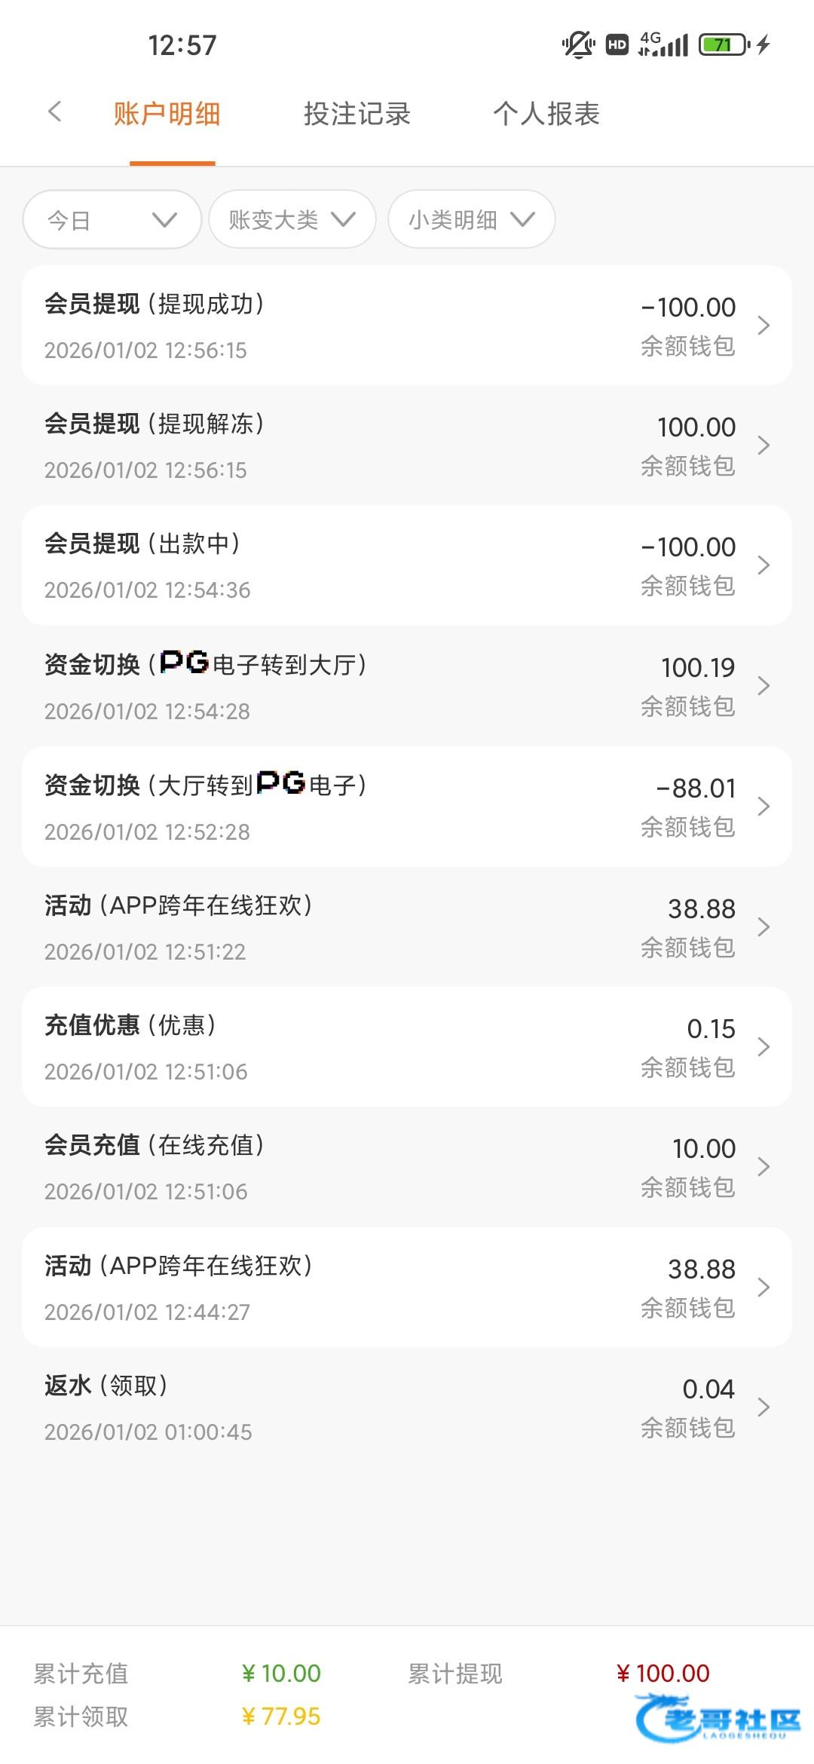This screenshot has height=1764, width=814.
Task: Open the 大厅转到PG电子 transfer record
Action: click(x=407, y=807)
